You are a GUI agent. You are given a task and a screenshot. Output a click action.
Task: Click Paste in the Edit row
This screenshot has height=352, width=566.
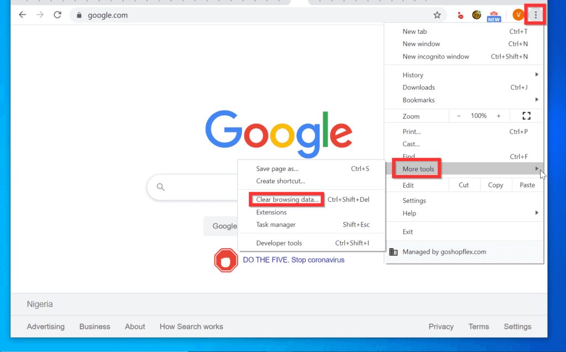(x=527, y=185)
